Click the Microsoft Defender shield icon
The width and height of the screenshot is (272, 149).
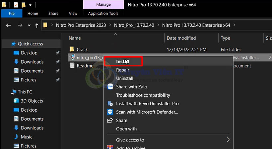point(110,112)
